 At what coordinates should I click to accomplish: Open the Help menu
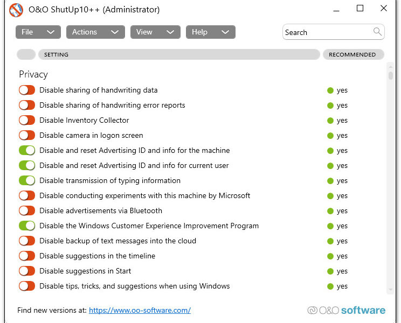(x=210, y=32)
